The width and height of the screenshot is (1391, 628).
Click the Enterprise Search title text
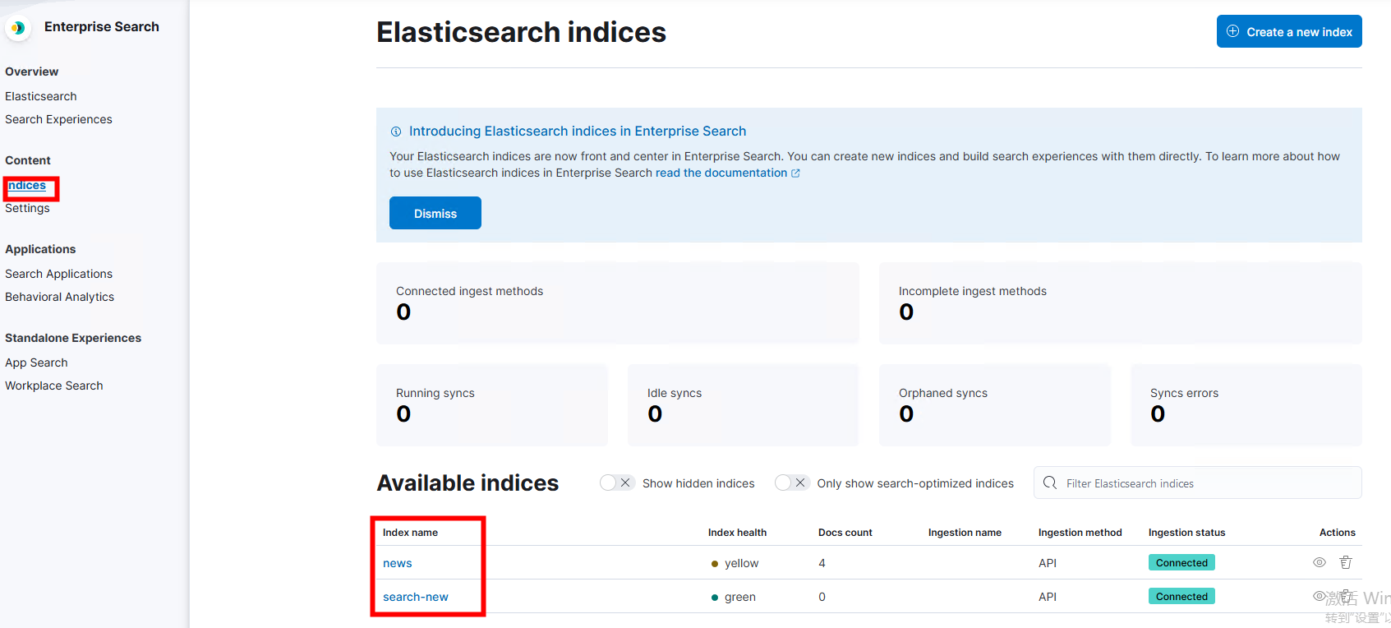(x=102, y=26)
